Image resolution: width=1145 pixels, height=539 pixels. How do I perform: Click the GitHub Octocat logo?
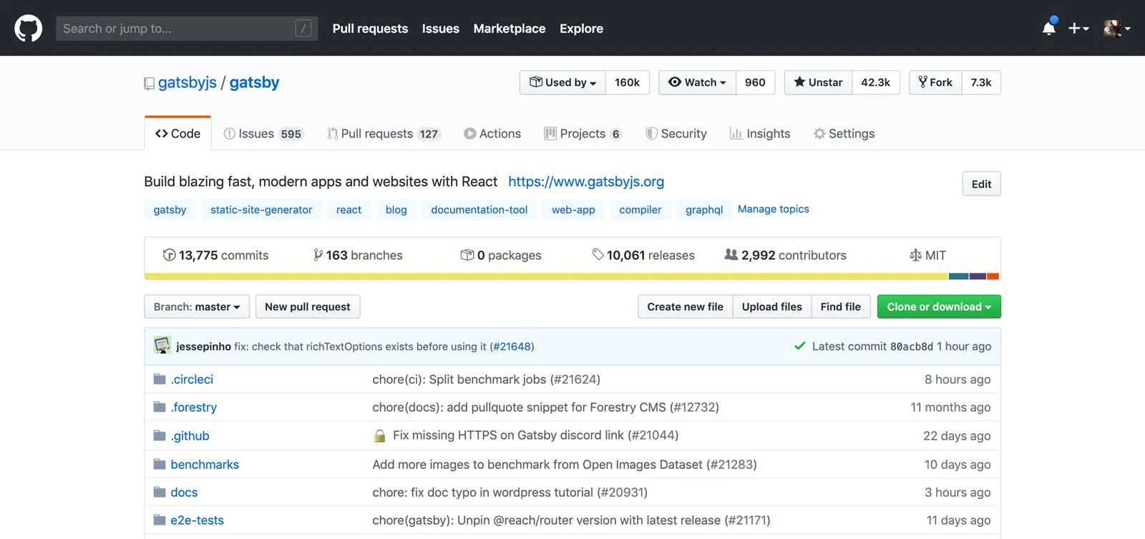click(29, 29)
